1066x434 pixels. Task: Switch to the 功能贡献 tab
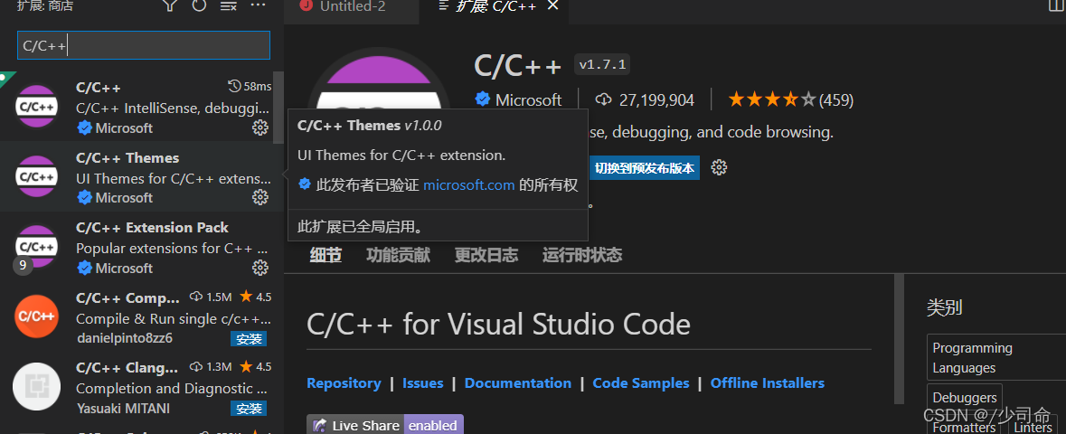coord(398,255)
